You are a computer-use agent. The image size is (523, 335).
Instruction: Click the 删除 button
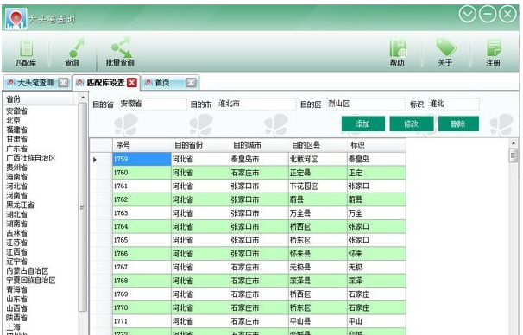tap(458, 123)
